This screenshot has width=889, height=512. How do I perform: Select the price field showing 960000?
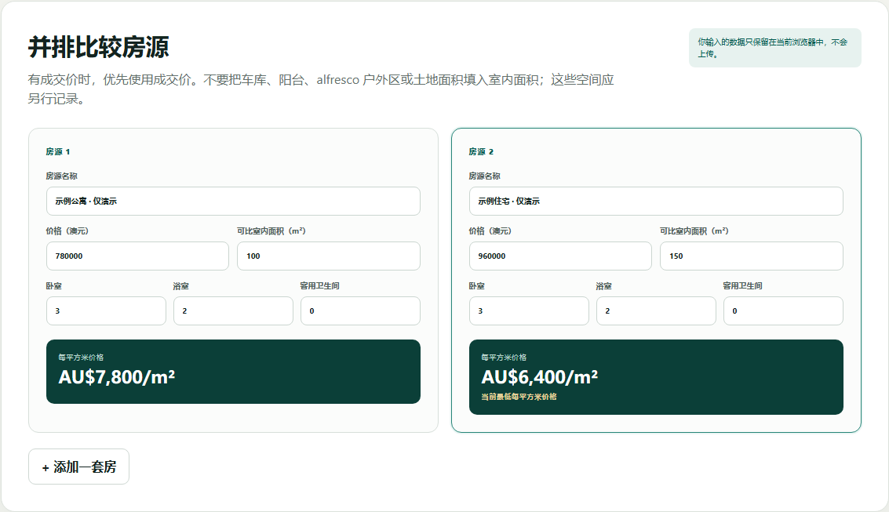(560, 256)
